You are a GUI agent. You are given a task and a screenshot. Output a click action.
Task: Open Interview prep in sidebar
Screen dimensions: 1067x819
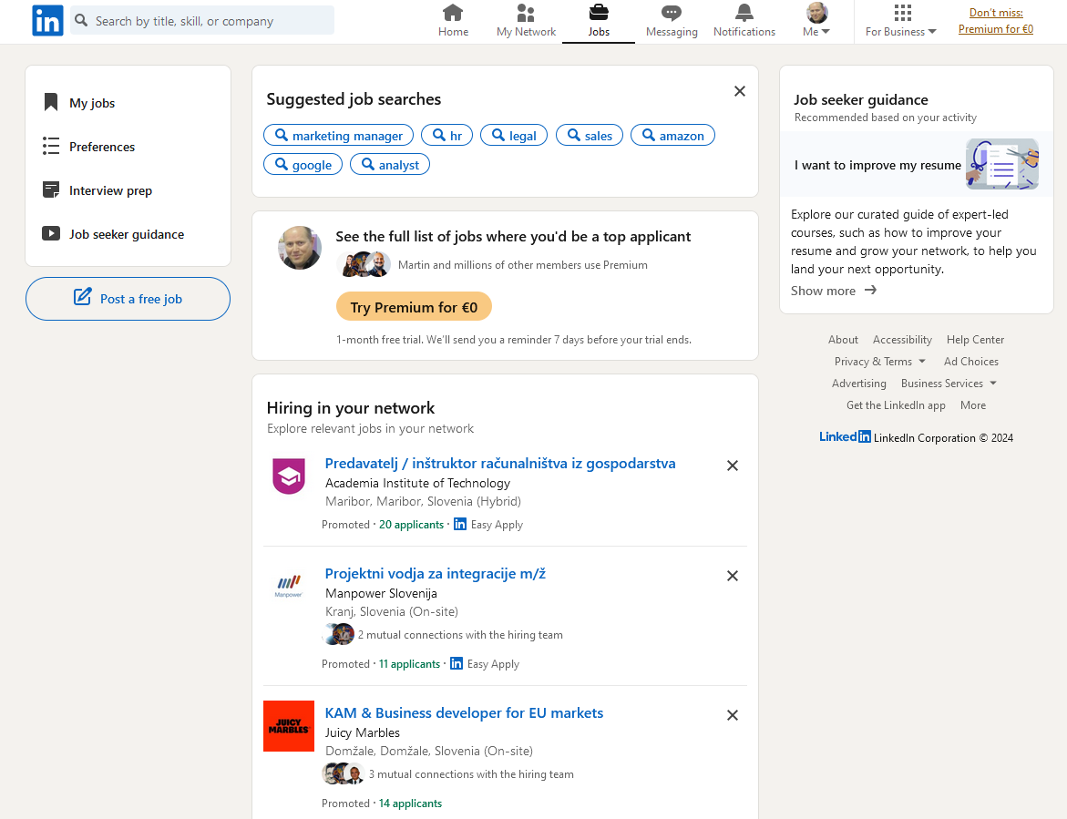pyautogui.click(x=110, y=190)
